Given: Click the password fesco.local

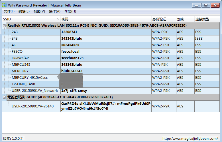Looking at the screenshot, I should tap(70, 51).
